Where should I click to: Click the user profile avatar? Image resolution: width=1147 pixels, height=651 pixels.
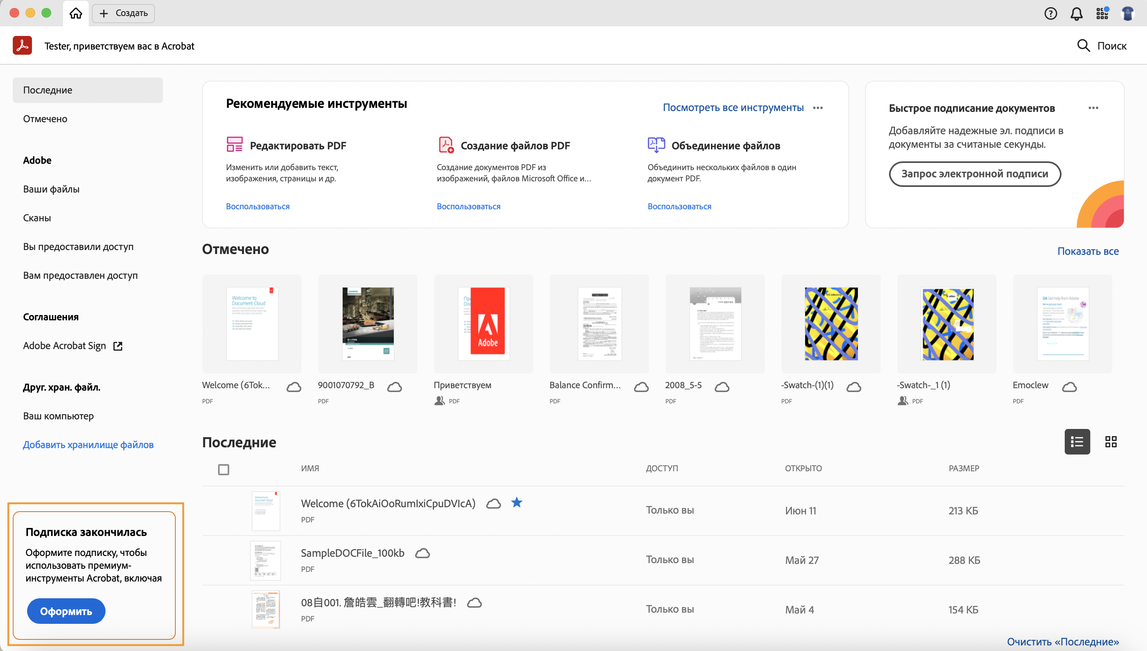coord(1128,14)
